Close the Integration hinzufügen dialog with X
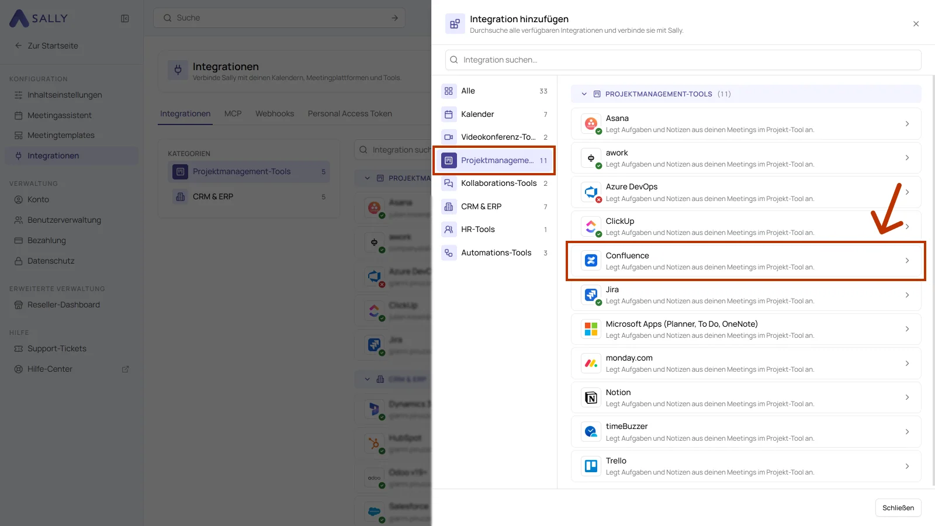Screen dimensions: 935x526 916,24
